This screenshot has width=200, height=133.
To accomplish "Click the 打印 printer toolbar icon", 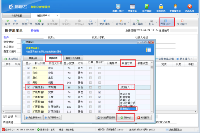I will click(152, 21).
